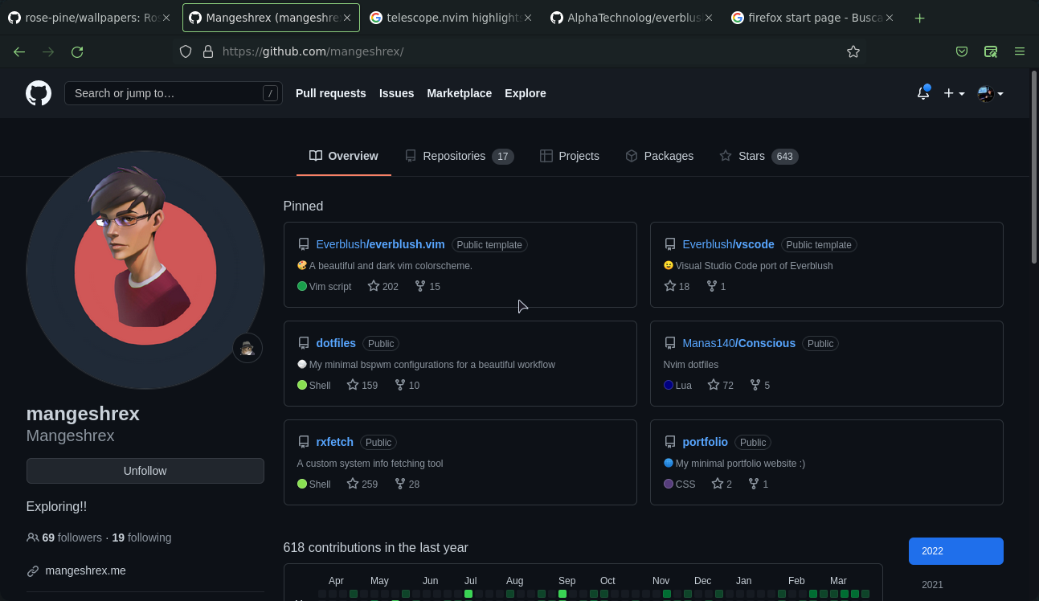Open Explore in the header
1039x601 pixels.
click(x=526, y=93)
